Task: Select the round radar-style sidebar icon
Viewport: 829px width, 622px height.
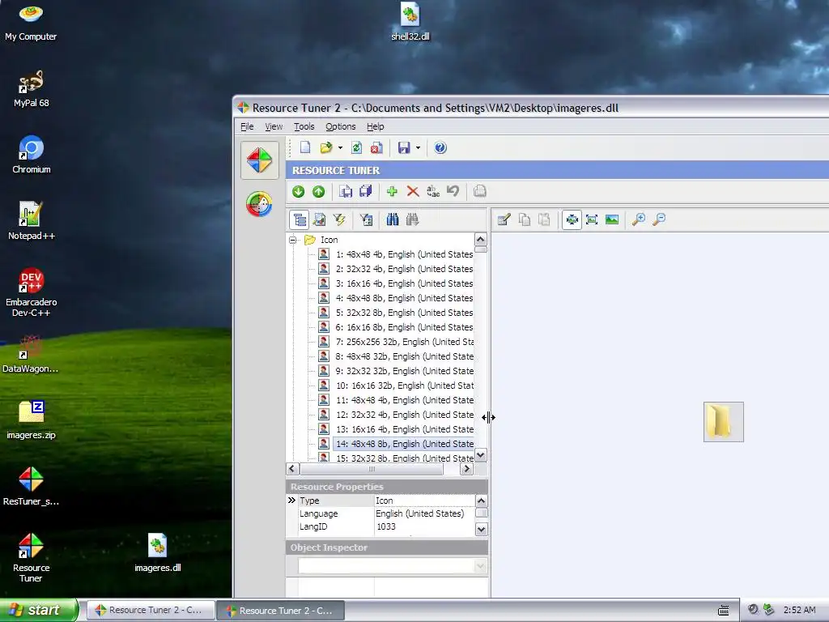Action: pyautogui.click(x=259, y=204)
